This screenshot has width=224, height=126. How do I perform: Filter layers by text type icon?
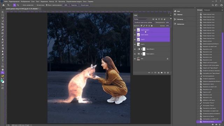click(x=159, y=19)
